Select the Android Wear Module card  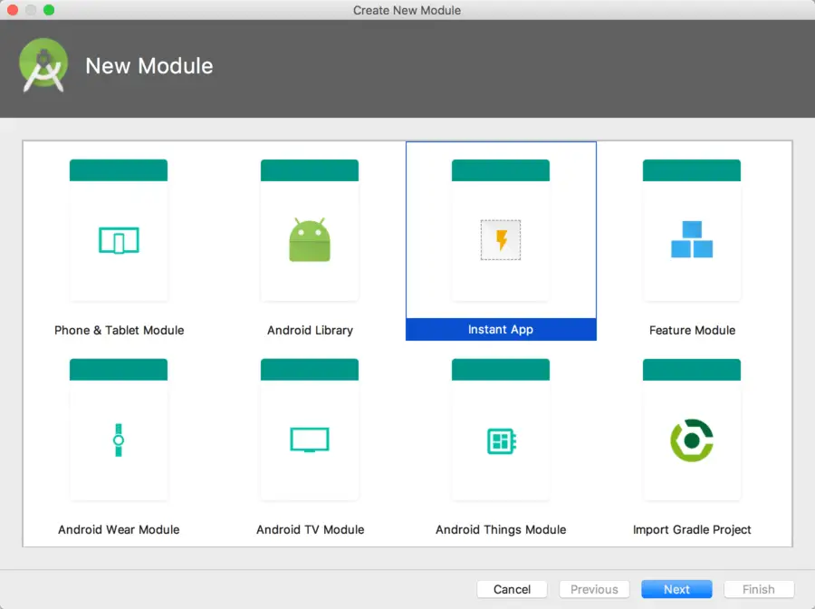click(x=118, y=428)
